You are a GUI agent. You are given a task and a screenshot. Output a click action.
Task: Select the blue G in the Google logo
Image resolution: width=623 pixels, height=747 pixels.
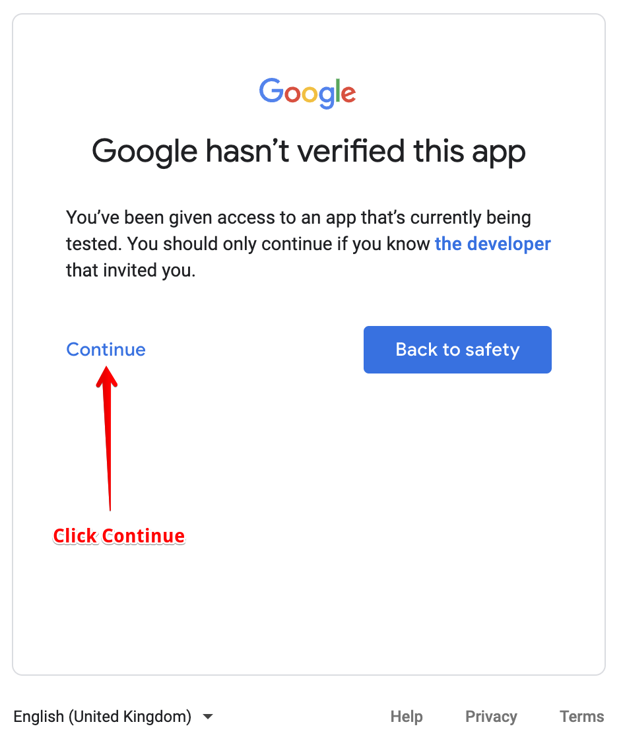[271, 91]
